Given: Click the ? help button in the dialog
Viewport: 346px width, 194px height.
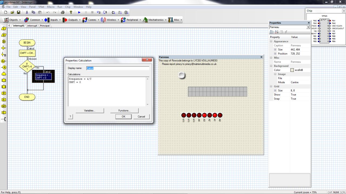Looking at the screenshot, I should [70, 116].
